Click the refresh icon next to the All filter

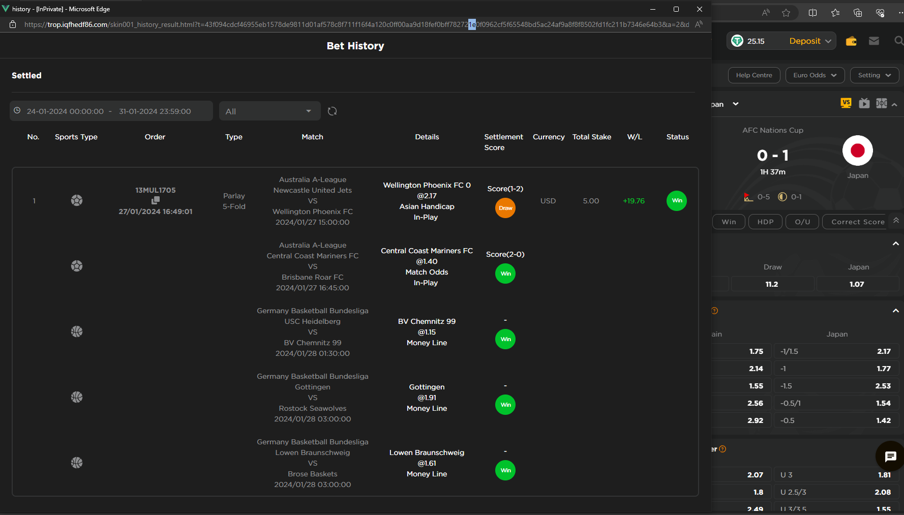click(332, 111)
